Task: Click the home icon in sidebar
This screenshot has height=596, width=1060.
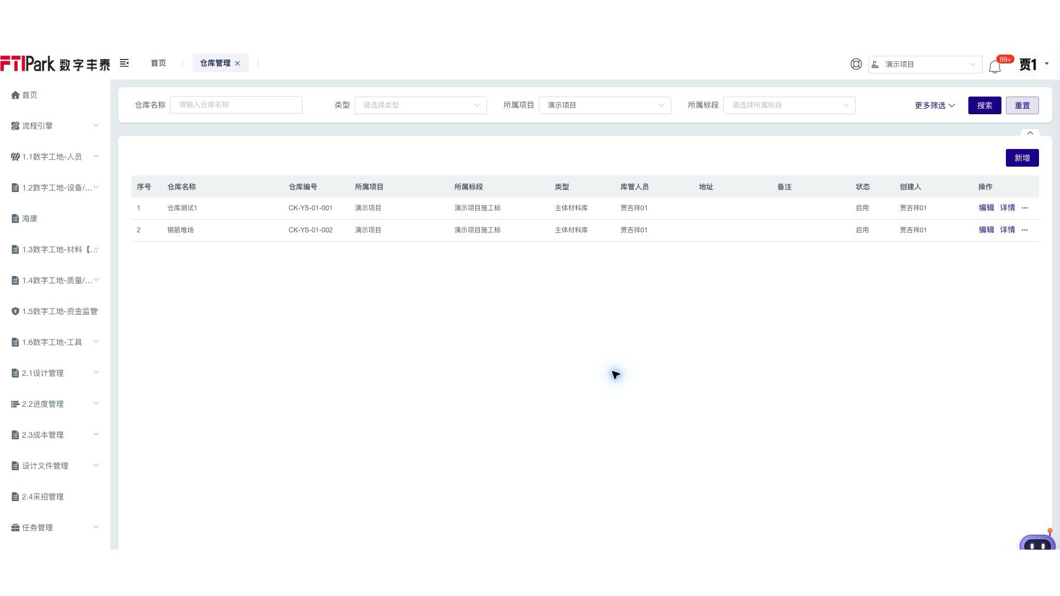Action: (15, 95)
